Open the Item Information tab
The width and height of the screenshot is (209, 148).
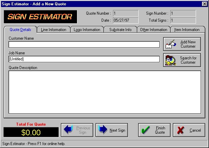(x=187, y=30)
